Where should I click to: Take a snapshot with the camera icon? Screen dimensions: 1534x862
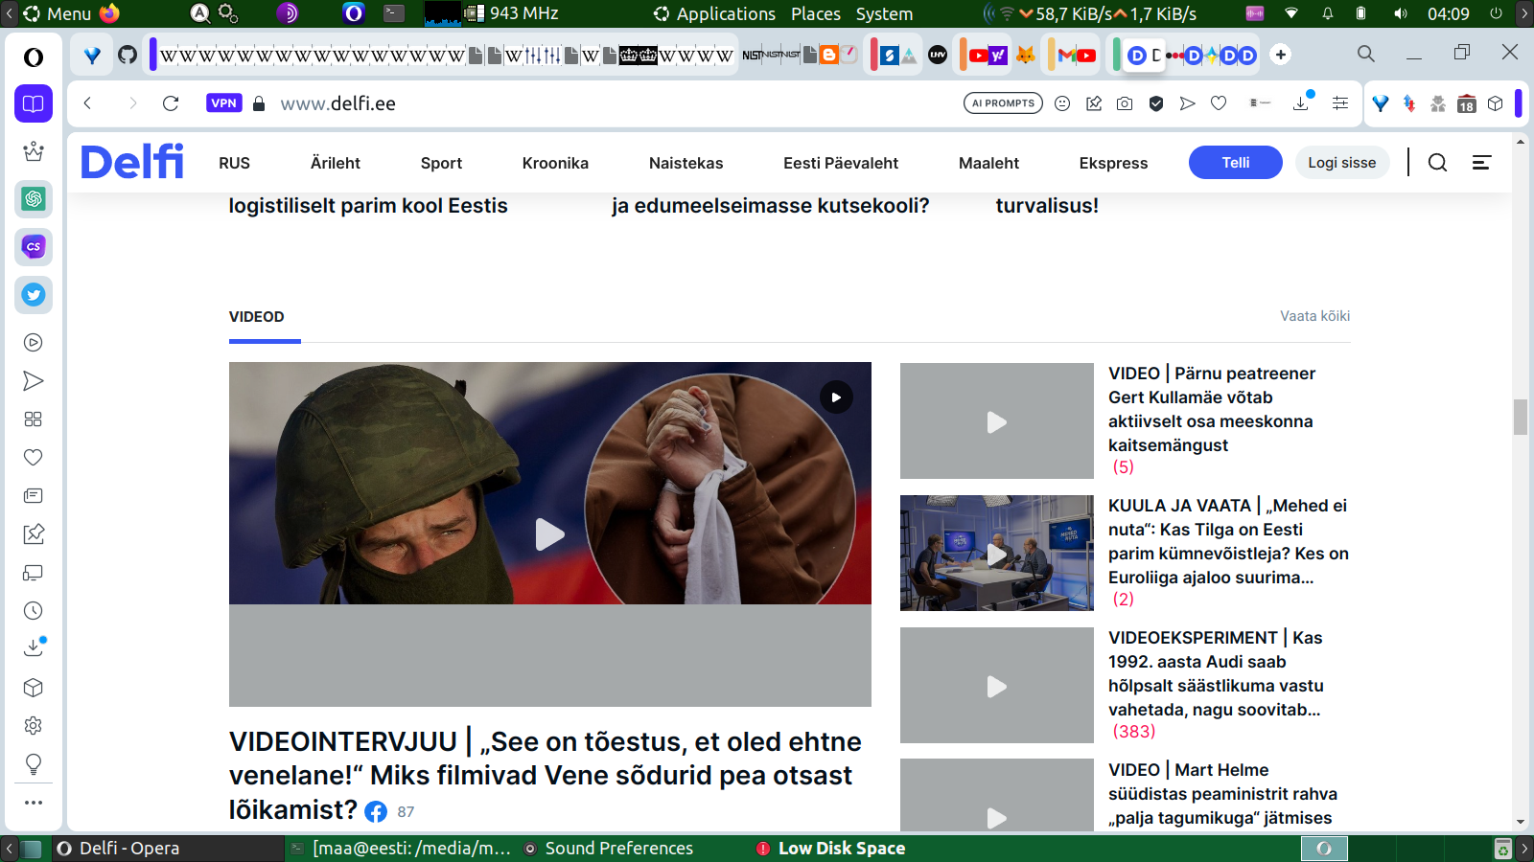coord(1125,103)
